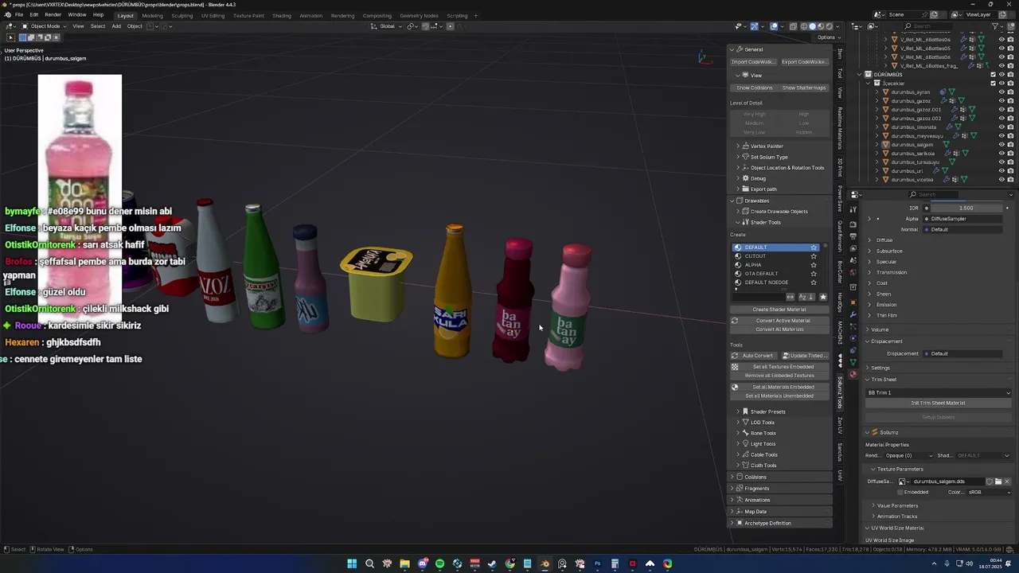Viewport: 1019px width, 573px height.
Task: Click the Show Collisions button
Action: tap(755, 88)
